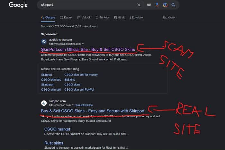Start voice search with the microphone icon
Screen dimensions: 225x150
tap(157, 5)
